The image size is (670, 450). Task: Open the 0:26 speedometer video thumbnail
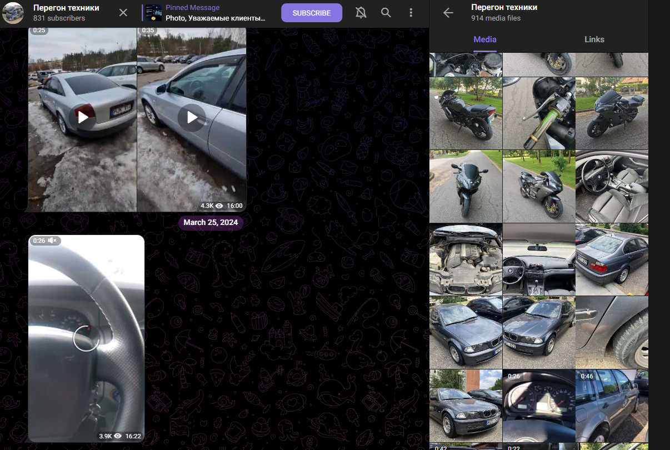pyautogui.click(x=539, y=406)
